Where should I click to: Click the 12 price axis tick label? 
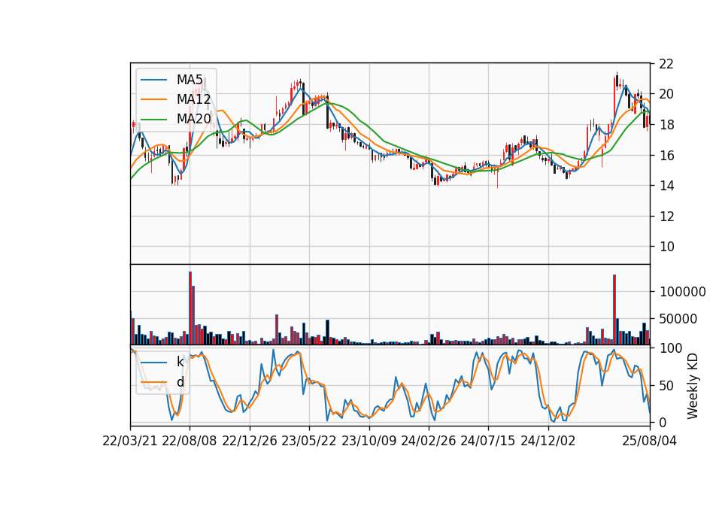666,217
